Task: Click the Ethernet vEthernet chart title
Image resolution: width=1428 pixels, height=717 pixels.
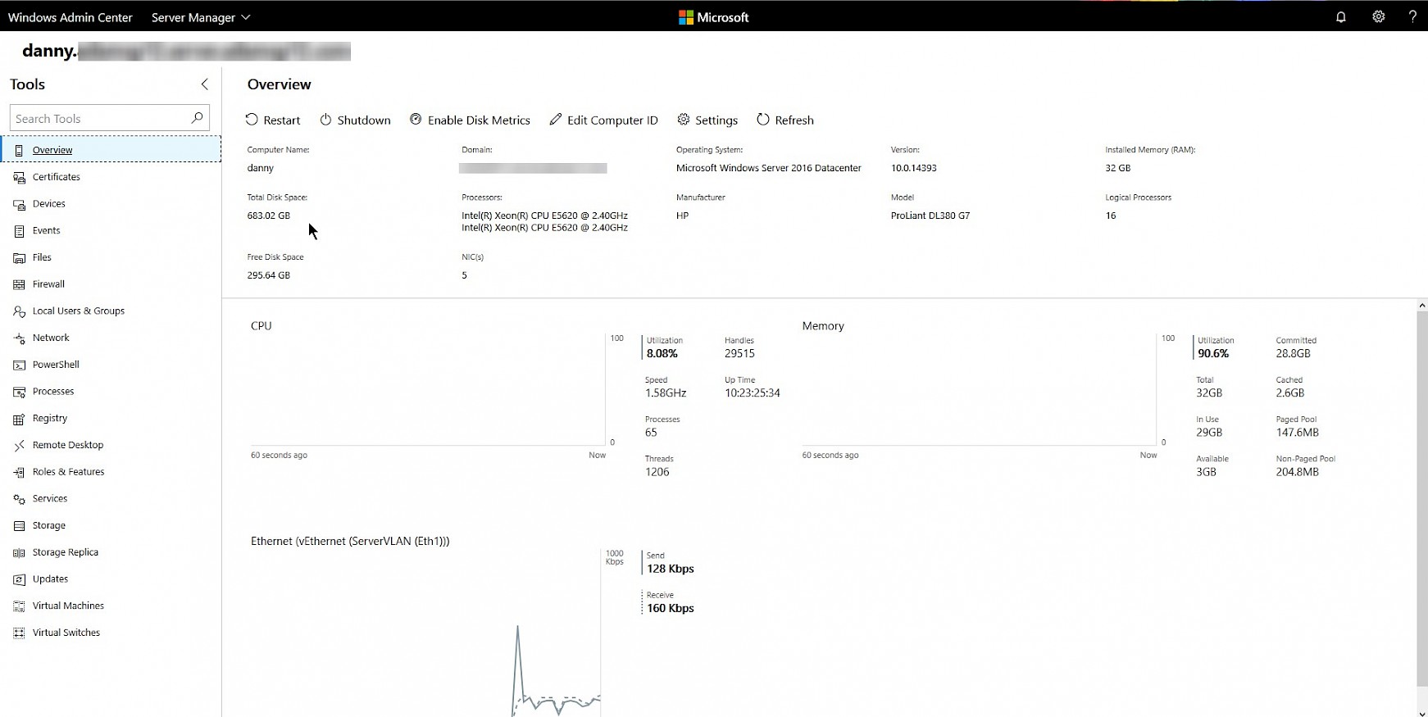Action: [x=350, y=541]
